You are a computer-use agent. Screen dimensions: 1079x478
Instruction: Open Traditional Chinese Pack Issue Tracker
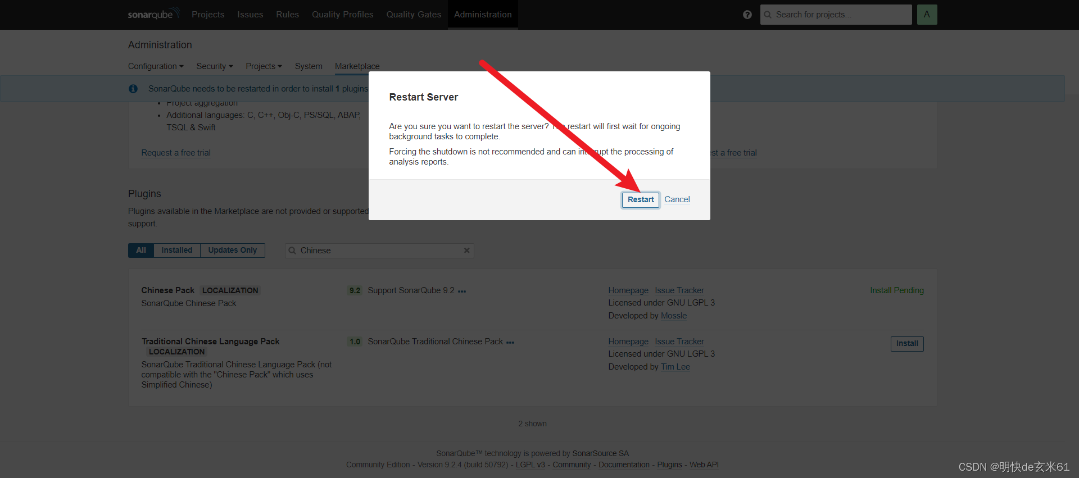(679, 342)
